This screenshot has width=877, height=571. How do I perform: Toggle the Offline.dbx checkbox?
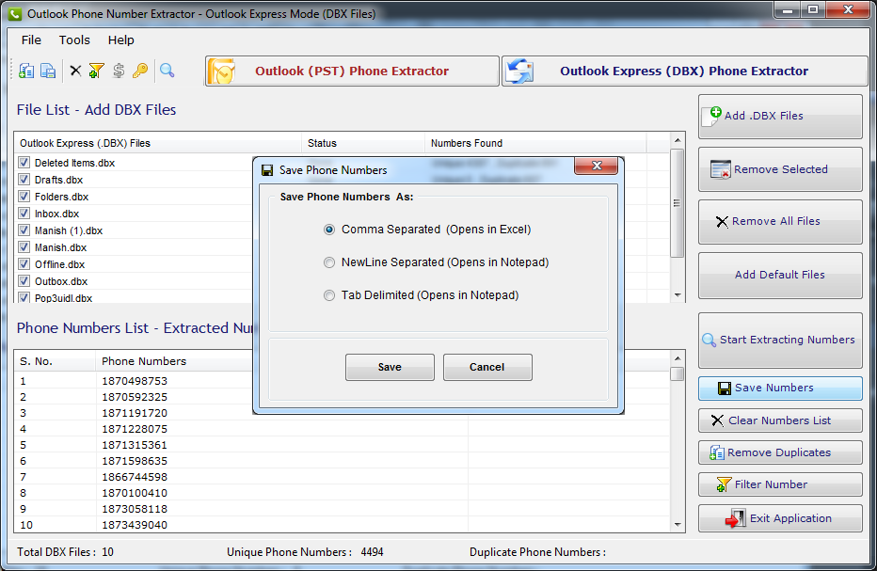(x=24, y=264)
